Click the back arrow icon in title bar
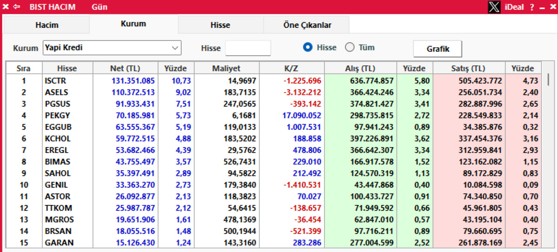This screenshot has width=558, height=252. 17,7
